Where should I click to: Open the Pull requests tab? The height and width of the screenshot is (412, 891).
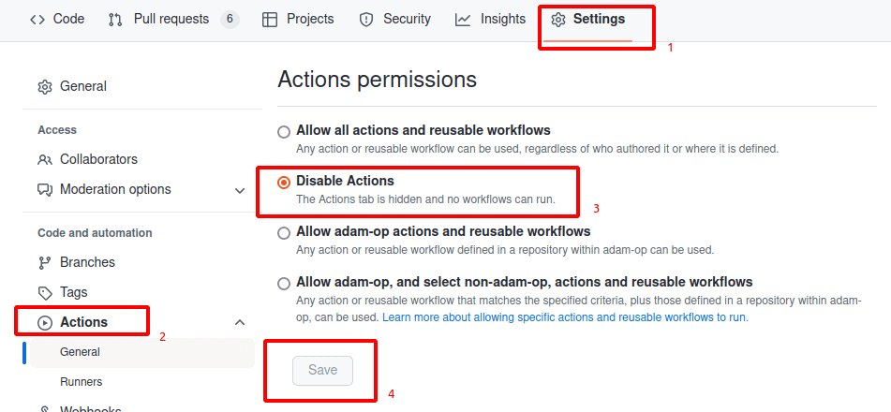pos(171,20)
